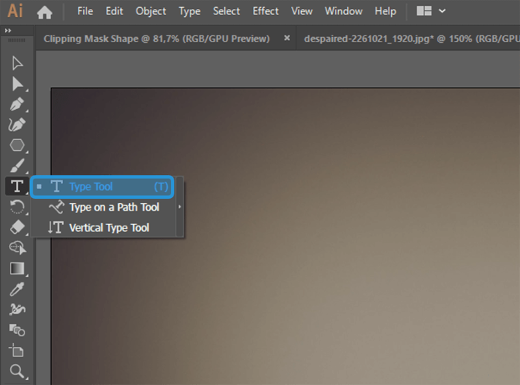Select the Paintbrush tool
This screenshot has height=385, width=520.
point(17,166)
